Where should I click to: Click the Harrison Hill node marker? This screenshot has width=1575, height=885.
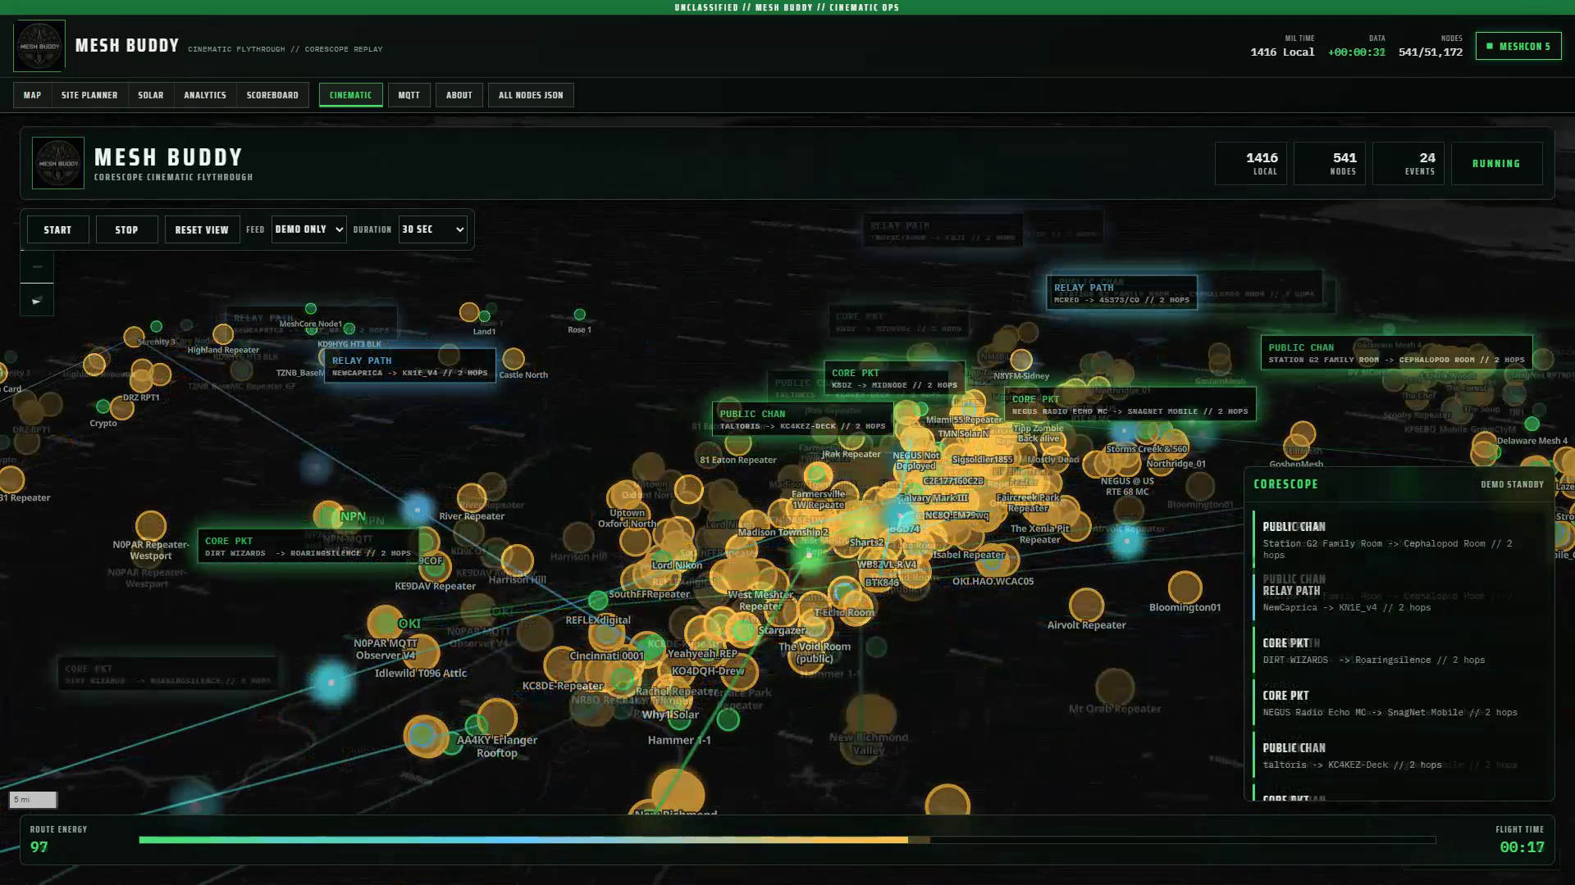pos(517,560)
